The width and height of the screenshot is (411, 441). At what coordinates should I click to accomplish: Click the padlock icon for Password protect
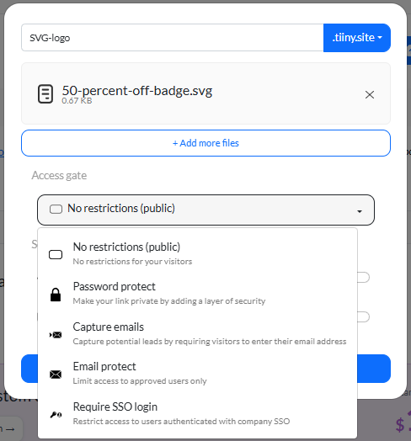point(56,295)
